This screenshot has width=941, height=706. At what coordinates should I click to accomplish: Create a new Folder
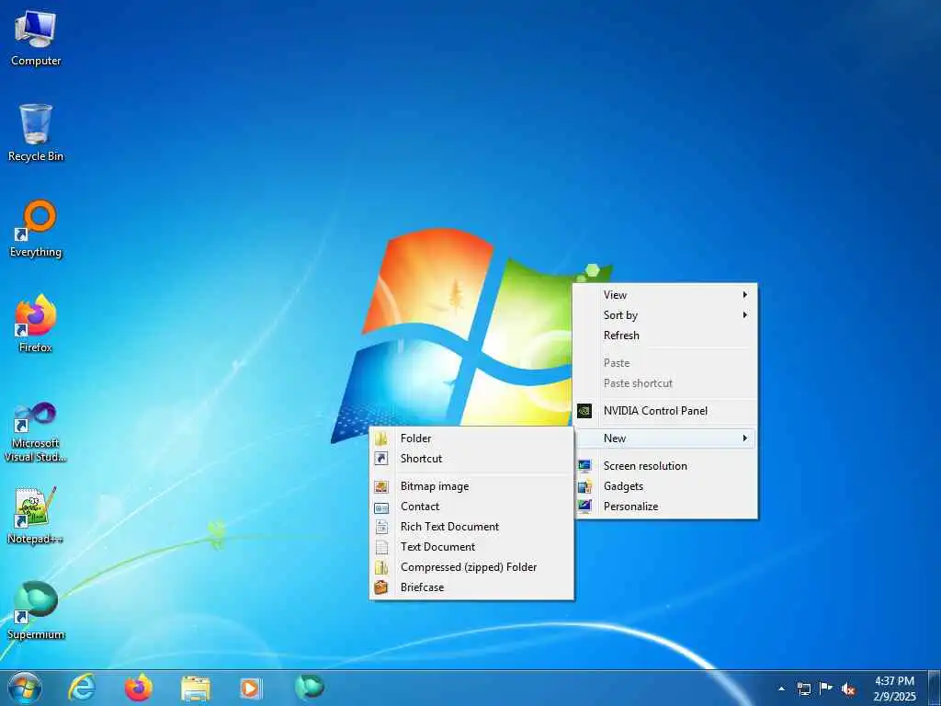pyautogui.click(x=471, y=438)
